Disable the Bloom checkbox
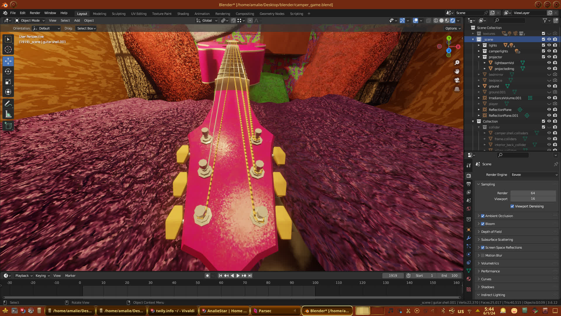Viewport: 561px width, 316px height. 483,224
